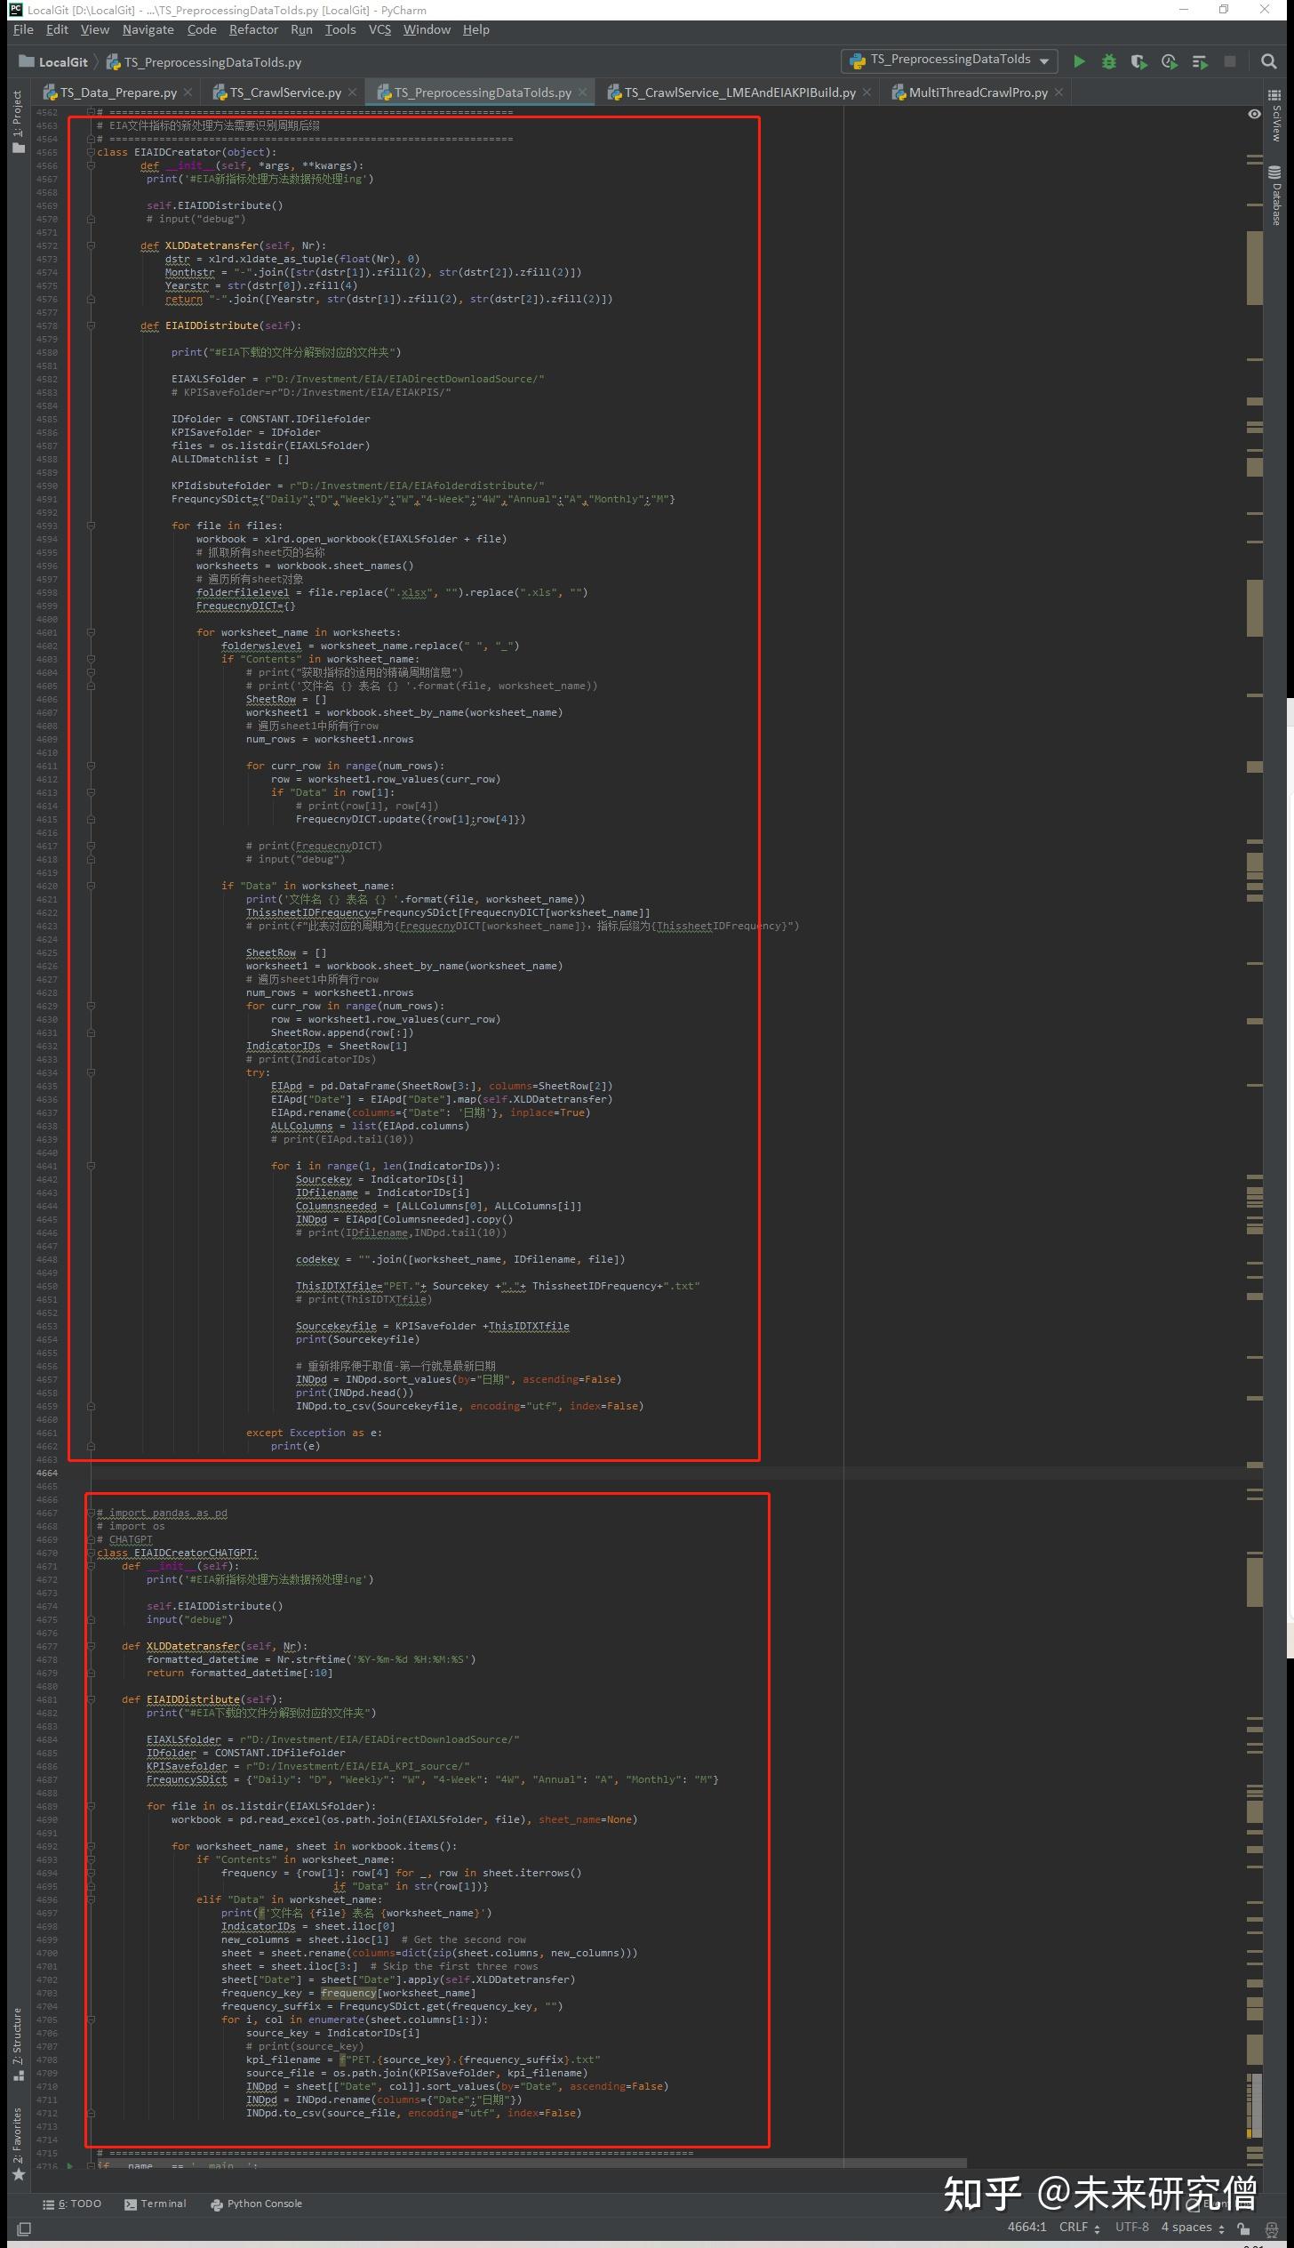This screenshot has width=1294, height=2248.
Task: Launch the profiler run icon
Action: pyautogui.click(x=1169, y=61)
